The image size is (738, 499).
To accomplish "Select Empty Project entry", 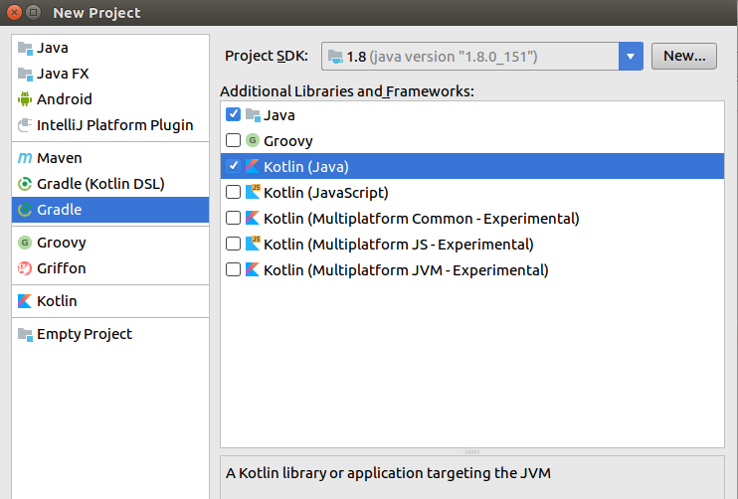I will pos(110,334).
